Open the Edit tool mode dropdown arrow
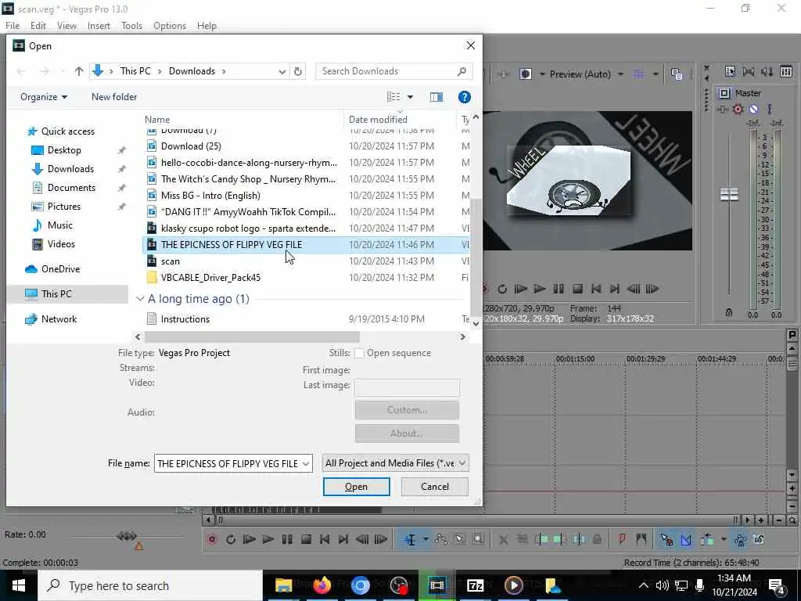The height and width of the screenshot is (601, 801). point(425,539)
